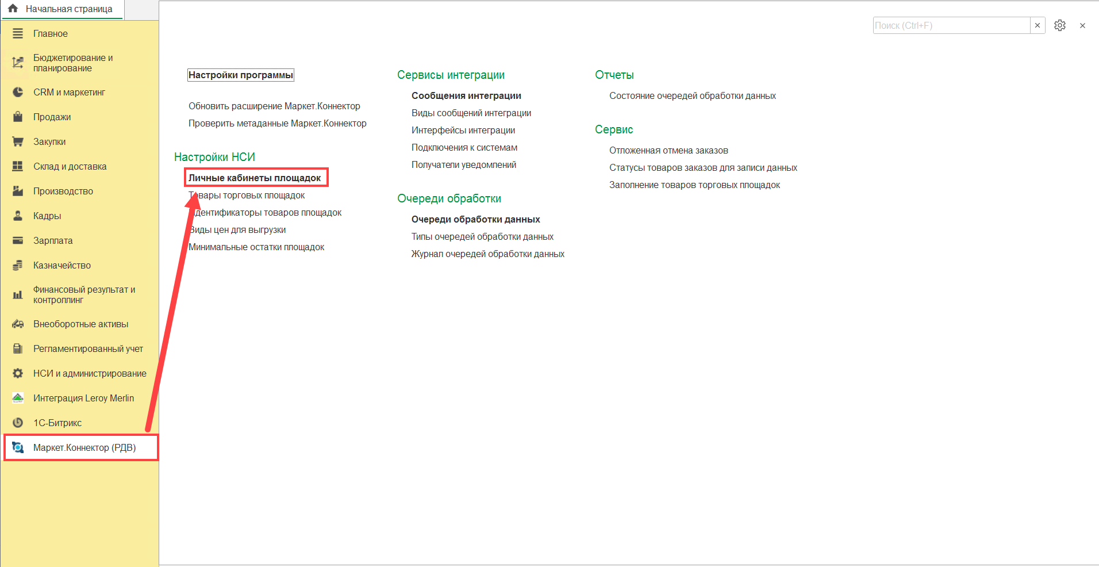Open the НСИ и администрирование section label
Image resolution: width=1099 pixels, height=567 pixels.
click(x=90, y=373)
